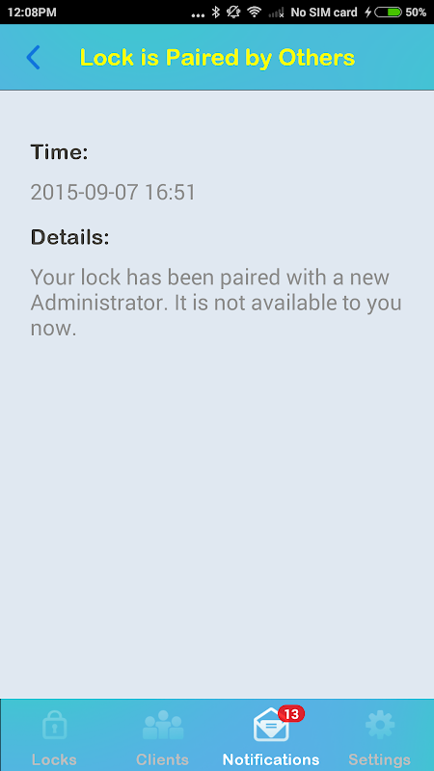
Task: Tap the Lock is Paired by Others title
Action: 217,58
